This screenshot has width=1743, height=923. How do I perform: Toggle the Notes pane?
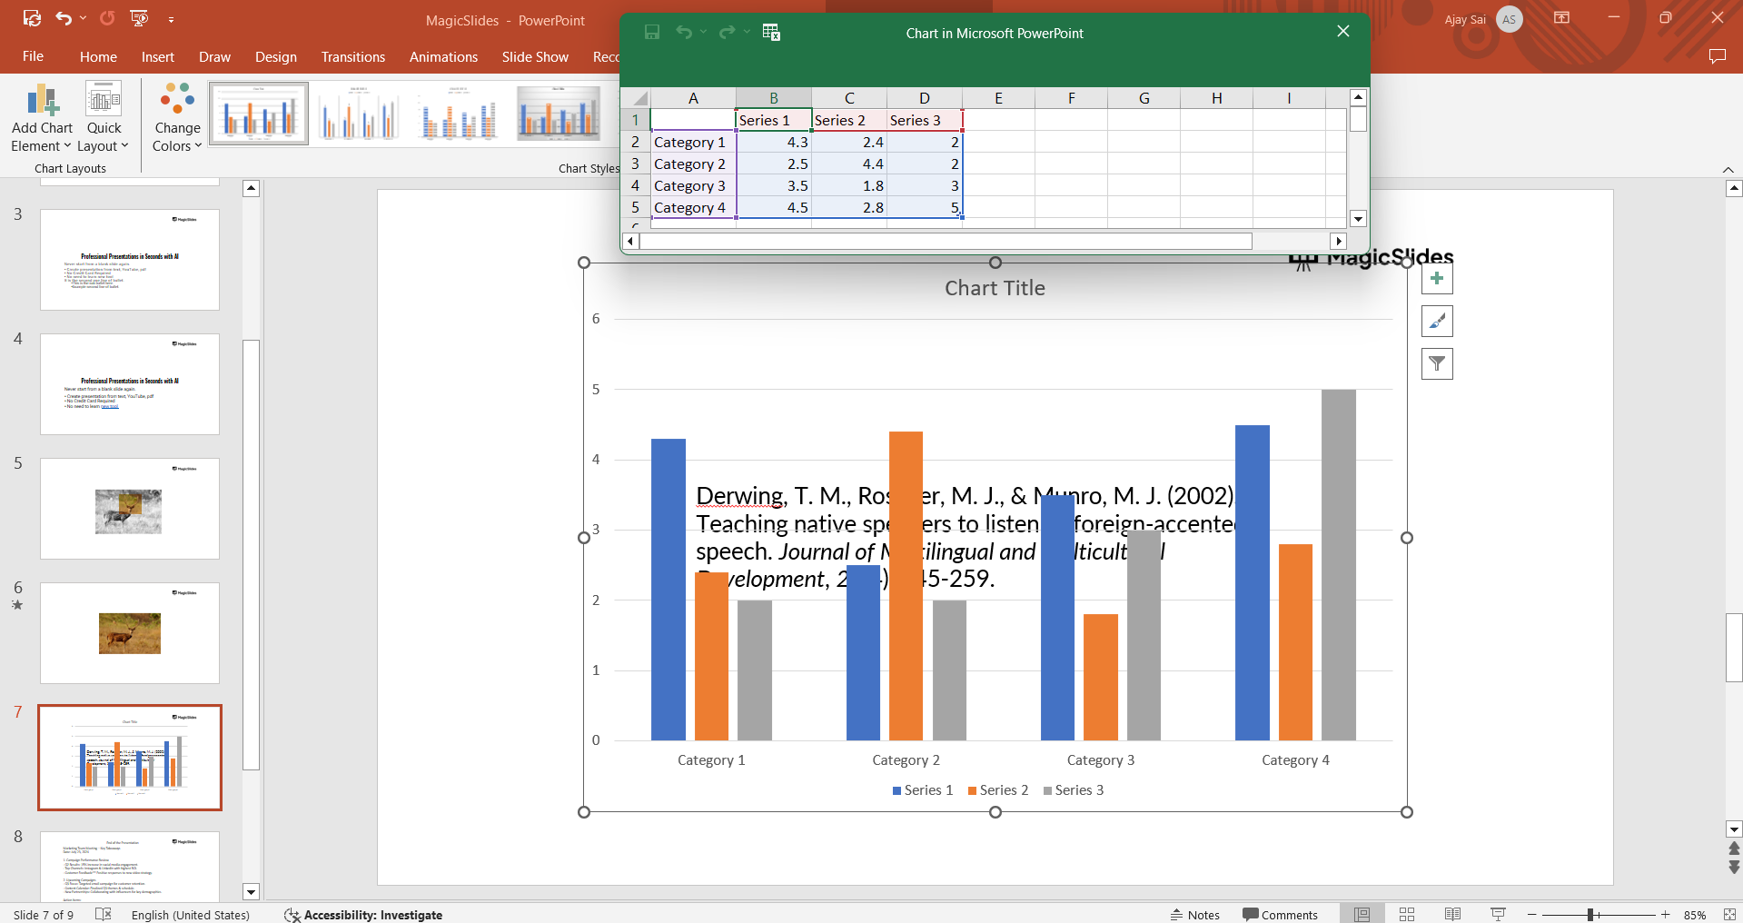click(x=1194, y=914)
